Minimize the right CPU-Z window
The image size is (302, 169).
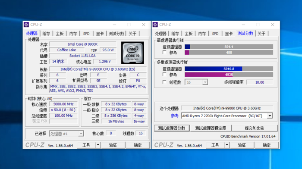243,25
